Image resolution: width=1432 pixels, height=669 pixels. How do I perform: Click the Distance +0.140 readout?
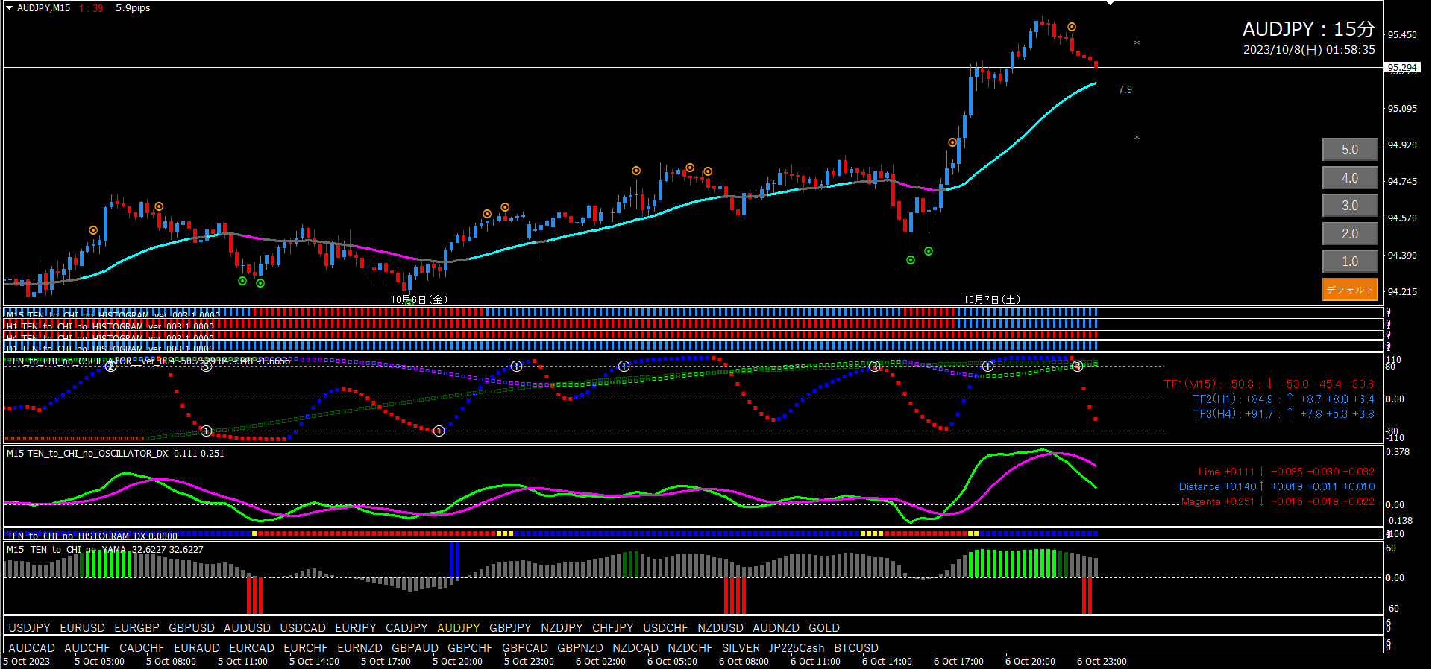tap(1276, 486)
